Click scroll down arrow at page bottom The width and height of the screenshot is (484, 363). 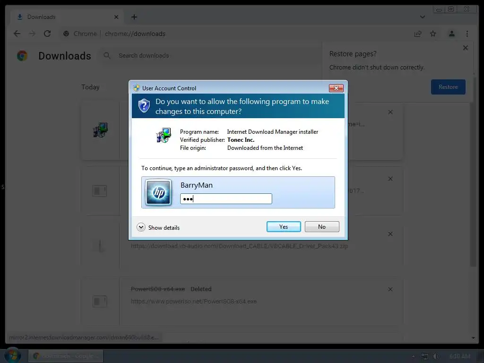(473, 338)
